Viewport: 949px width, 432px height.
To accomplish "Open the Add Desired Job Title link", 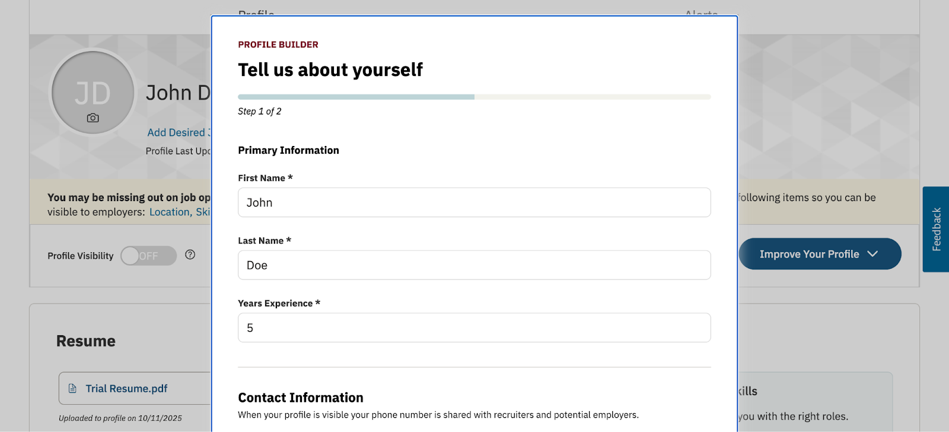I will (178, 133).
